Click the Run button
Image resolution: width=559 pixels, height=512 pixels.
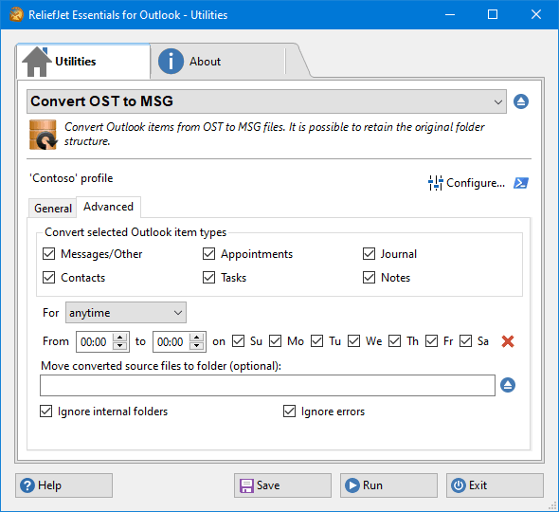388,485
